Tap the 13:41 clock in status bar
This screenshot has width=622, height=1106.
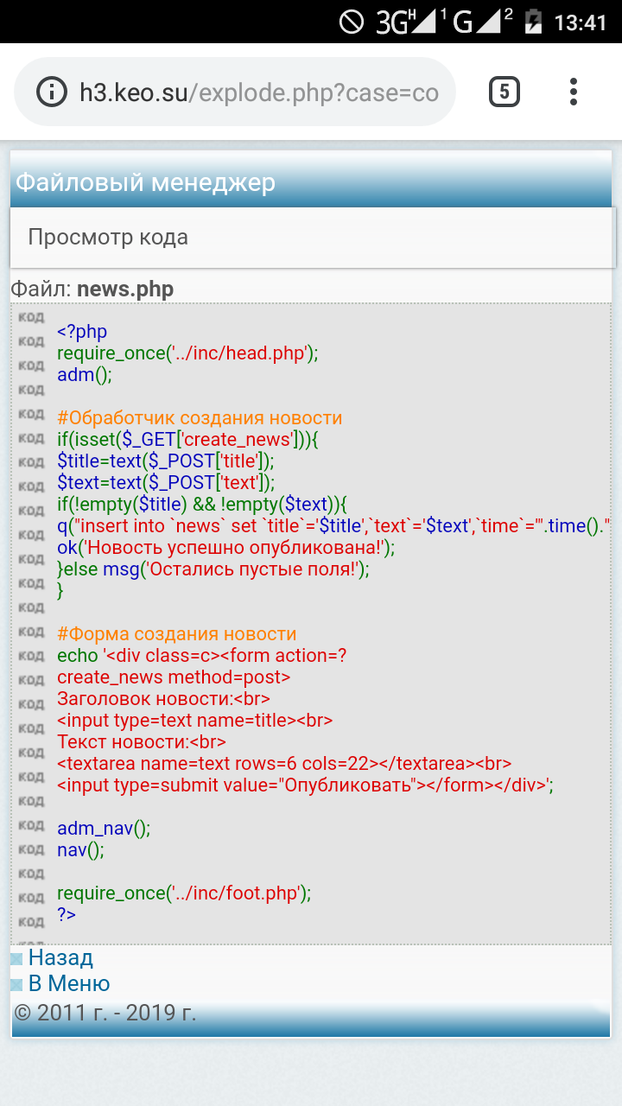581,22
